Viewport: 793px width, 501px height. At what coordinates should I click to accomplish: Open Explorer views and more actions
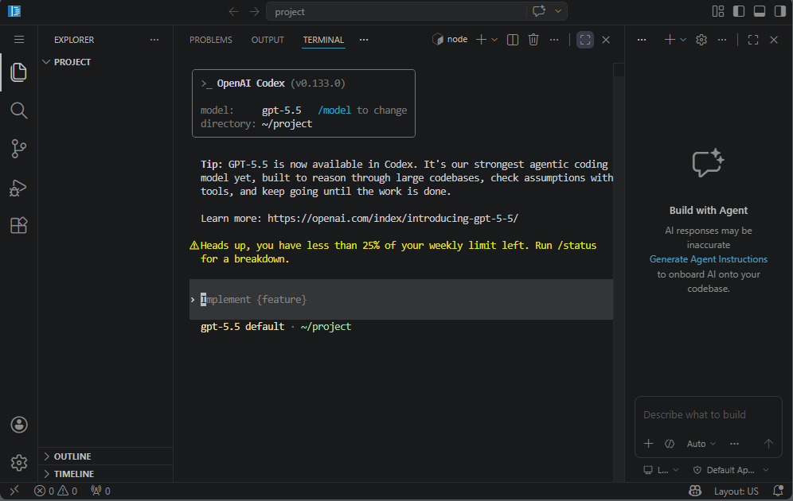coord(154,40)
